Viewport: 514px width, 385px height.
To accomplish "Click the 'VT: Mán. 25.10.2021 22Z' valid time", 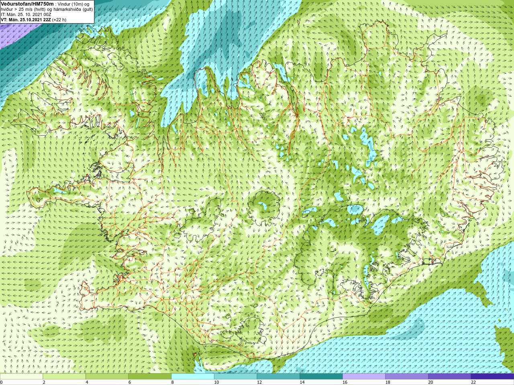I will tap(26, 20).
